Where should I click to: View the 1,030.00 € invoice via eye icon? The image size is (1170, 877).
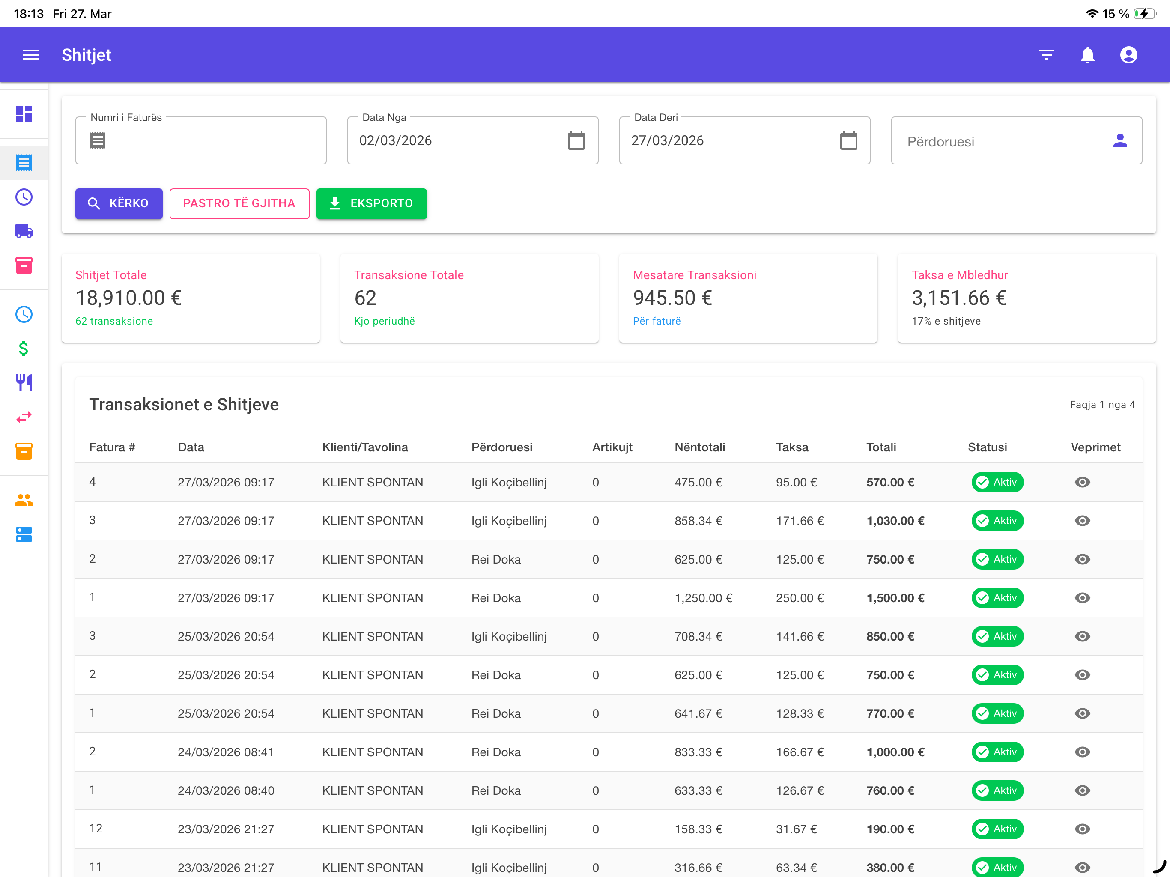(x=1082, y=521)
